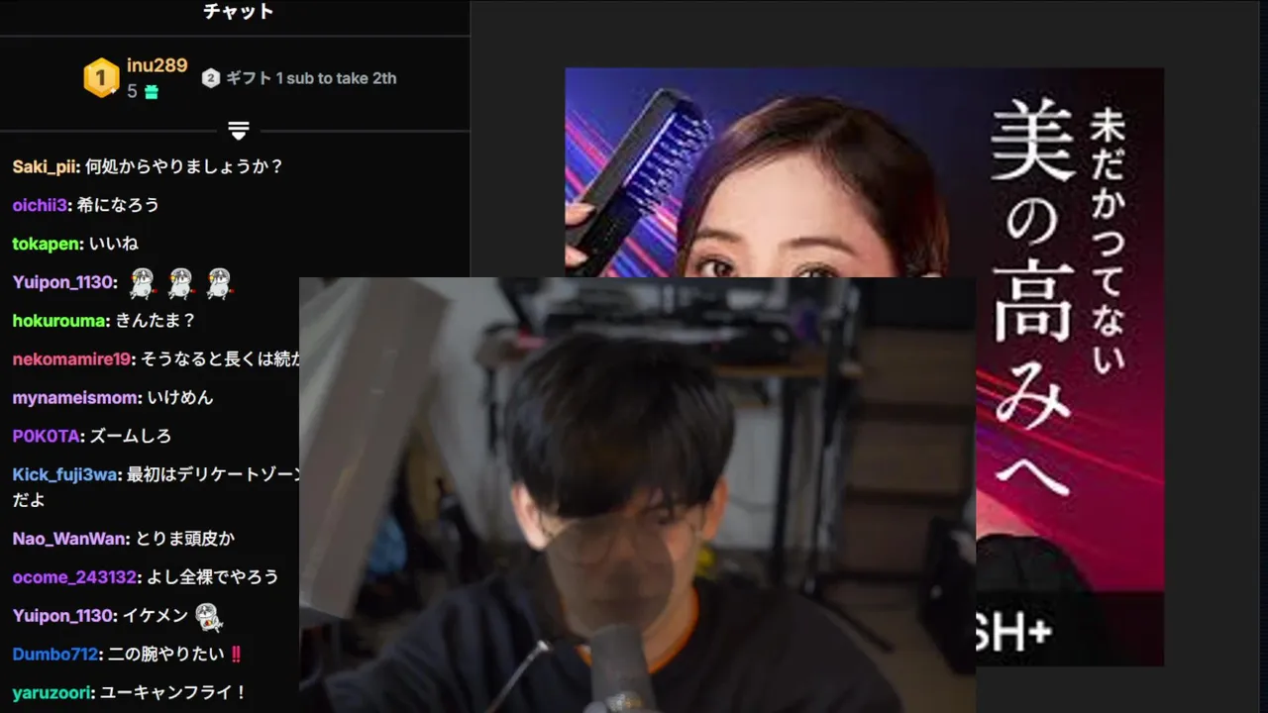
Task: Expand the gift leaderboard chevron
Action: click(x=238, y=131)
